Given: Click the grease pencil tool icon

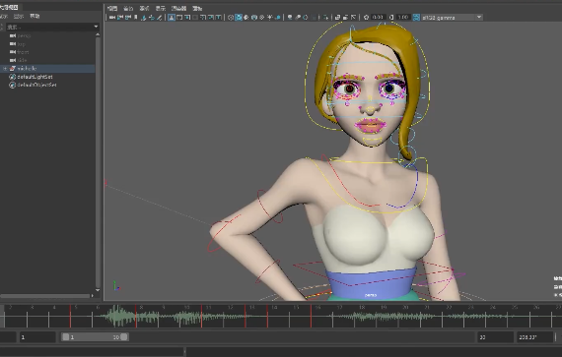Looking at the screenshot, I should pos(160,17).
